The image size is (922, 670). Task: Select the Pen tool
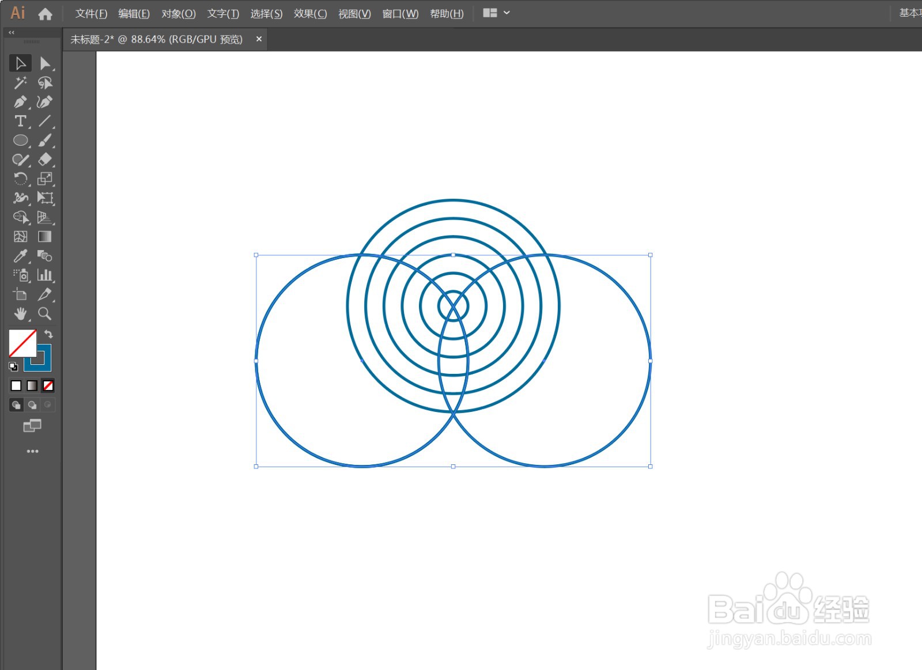[20, 102]
